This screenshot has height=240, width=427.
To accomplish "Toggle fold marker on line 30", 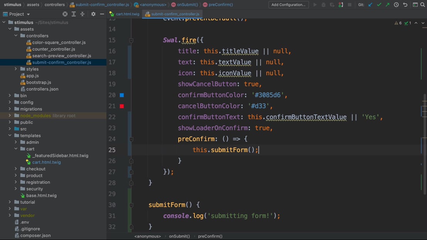I will [131, 205].
